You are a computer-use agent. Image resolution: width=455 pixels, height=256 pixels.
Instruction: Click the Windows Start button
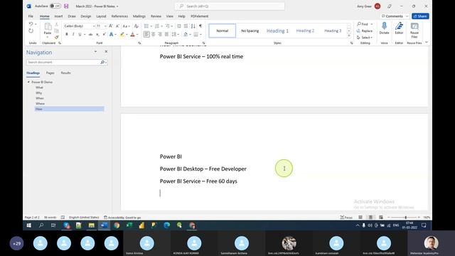point(28,225)
